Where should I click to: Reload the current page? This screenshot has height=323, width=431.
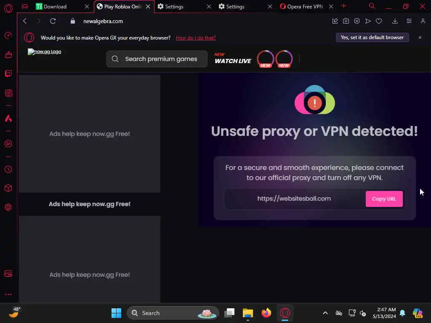coord(53,21)
